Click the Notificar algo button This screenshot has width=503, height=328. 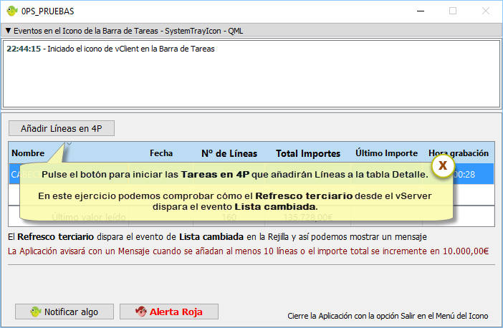click(64, 312)
